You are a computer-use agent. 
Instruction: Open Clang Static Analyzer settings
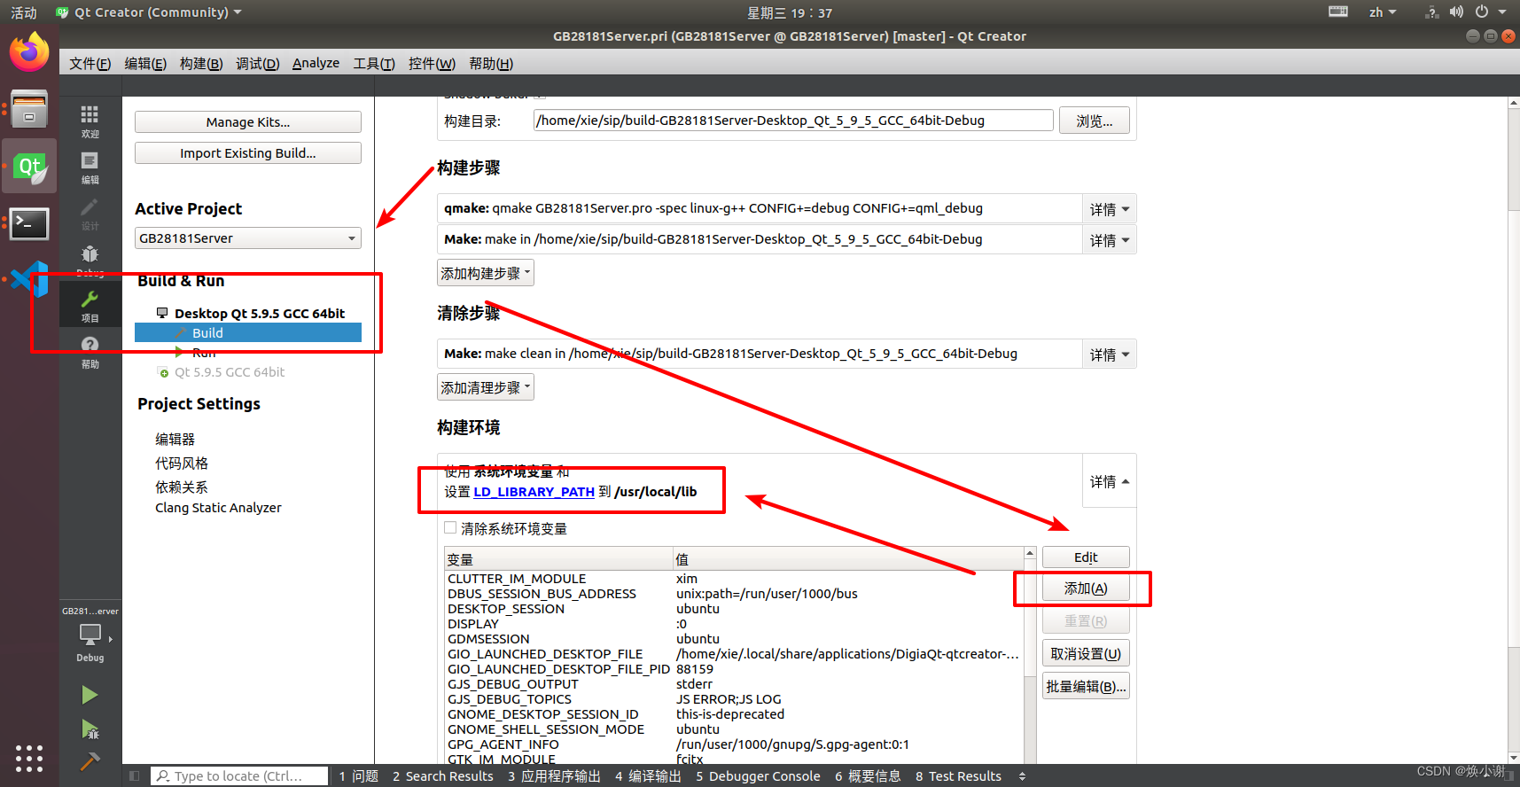(218, 508)
